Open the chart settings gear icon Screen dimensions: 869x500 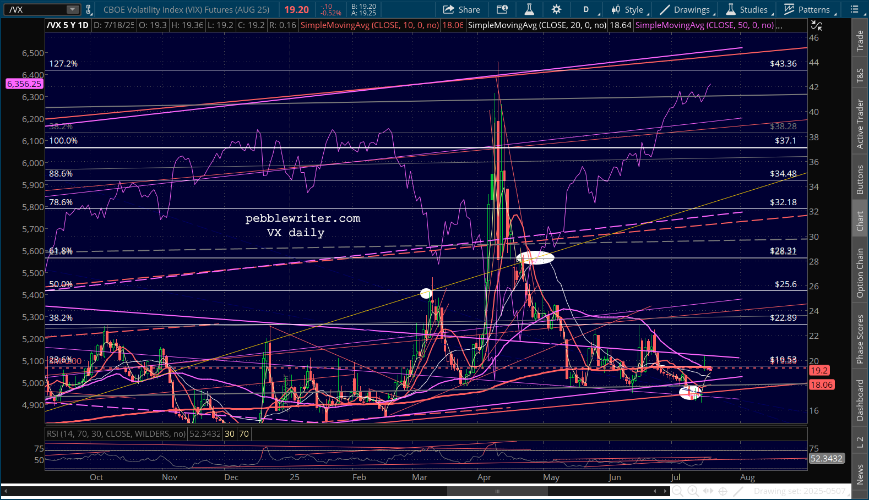[x=556, y=9]
